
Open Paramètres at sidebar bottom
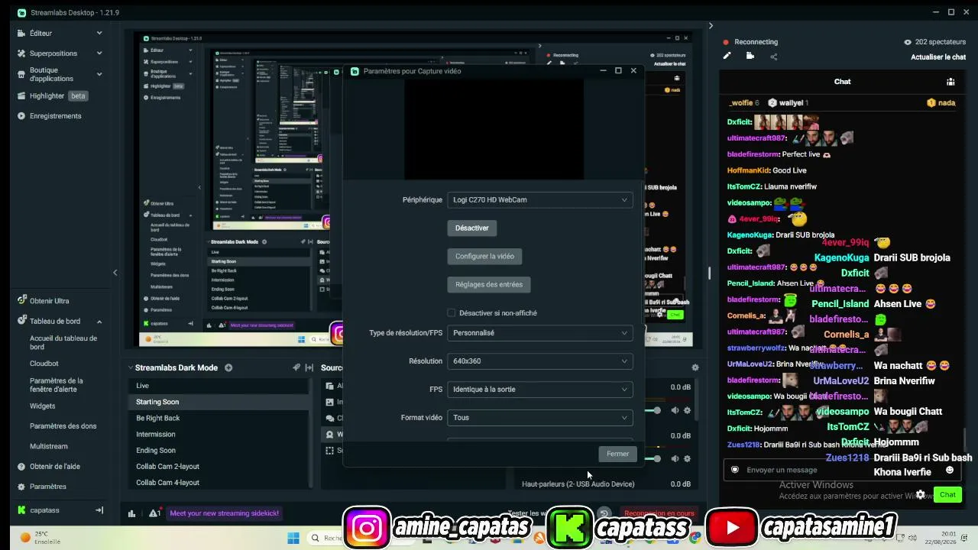pyautogui.click(x=42, y=487)
